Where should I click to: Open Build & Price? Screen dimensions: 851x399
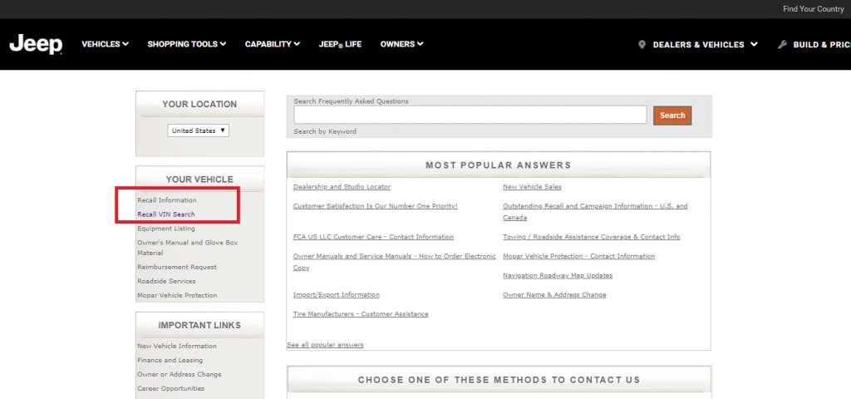pyautogui.click(x=822, y=45)
